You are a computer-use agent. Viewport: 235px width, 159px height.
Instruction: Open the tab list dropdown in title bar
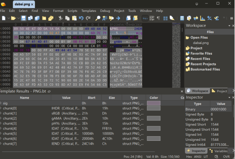coord(197,4)
